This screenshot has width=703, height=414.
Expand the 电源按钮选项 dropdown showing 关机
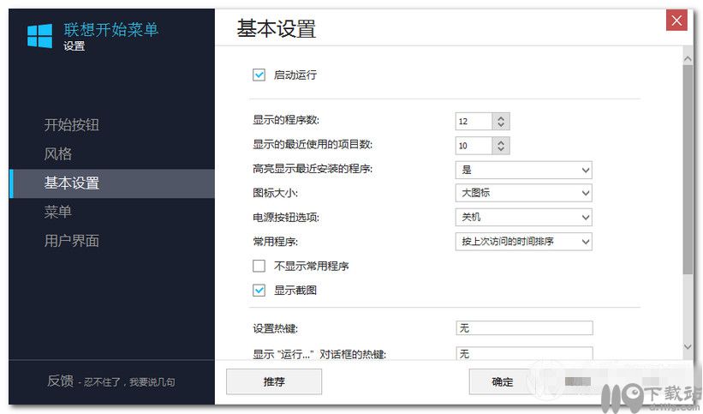[x=524, y=218]
